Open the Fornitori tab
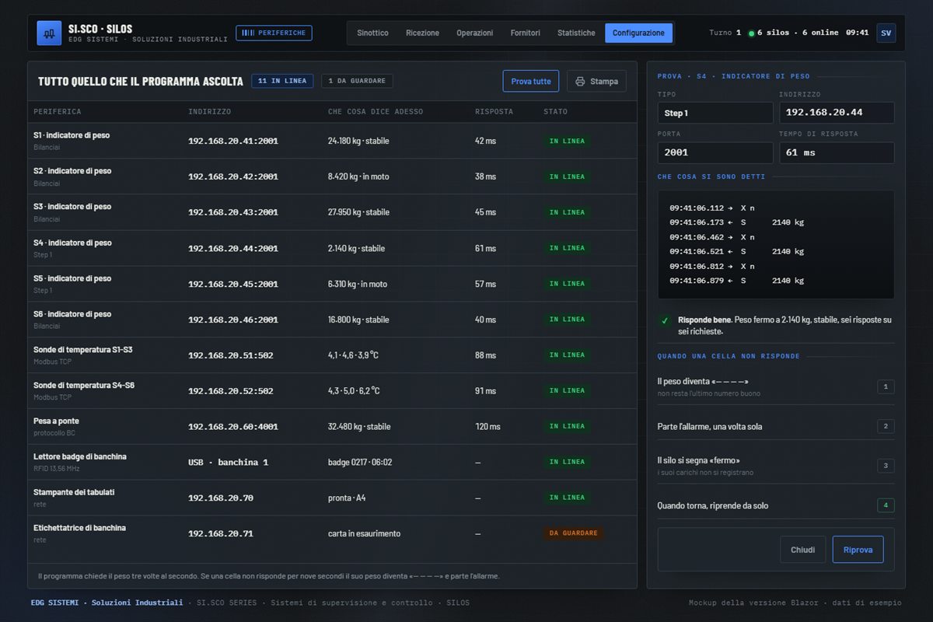The width and height of the screenshot is (933, 622). 526,33
